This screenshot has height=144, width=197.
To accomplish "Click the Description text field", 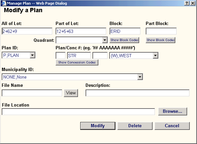I will coord(137,93).
